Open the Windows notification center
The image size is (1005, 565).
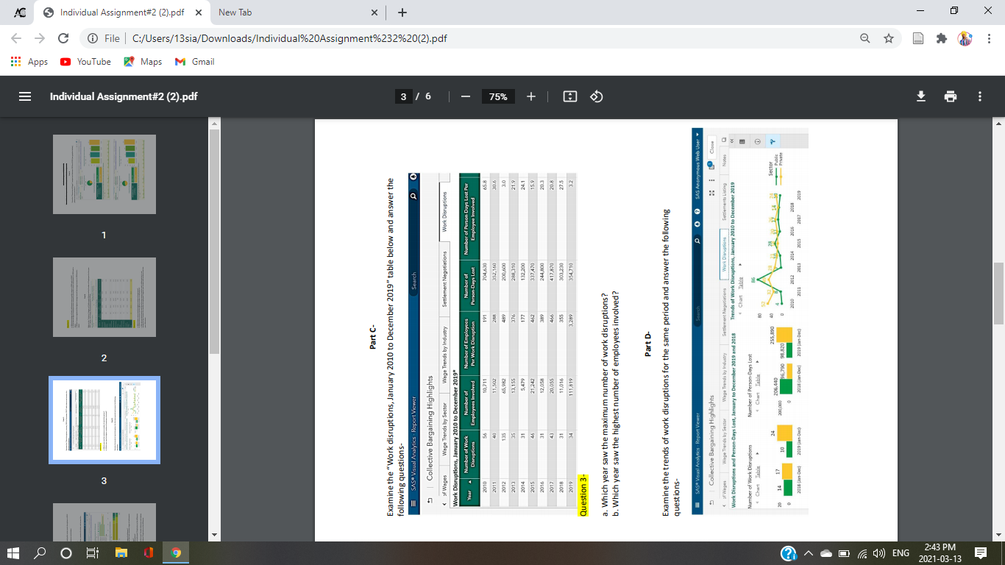point(981,552)
